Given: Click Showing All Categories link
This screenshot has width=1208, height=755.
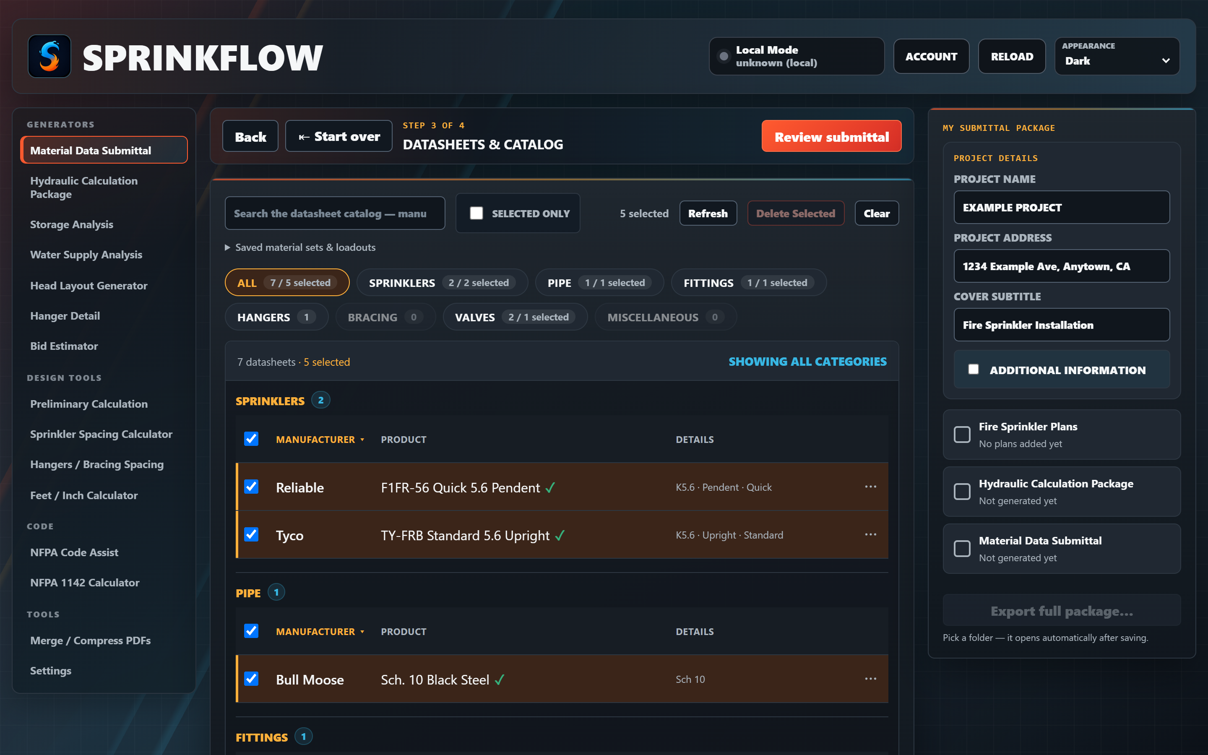Looking at the screenshot, I should (808, 362).
